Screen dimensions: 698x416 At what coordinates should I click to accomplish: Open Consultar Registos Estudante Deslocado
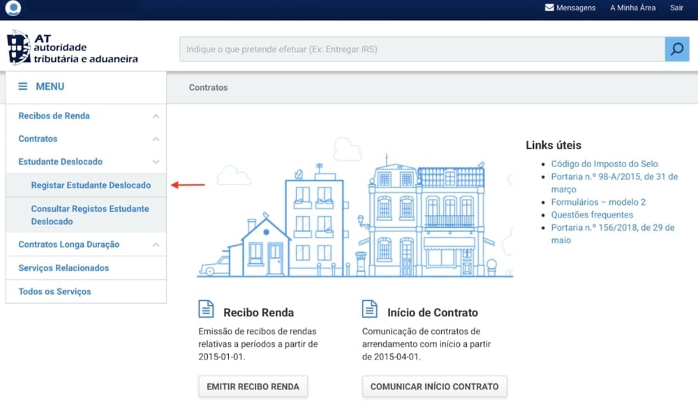[x=89, y=215]
